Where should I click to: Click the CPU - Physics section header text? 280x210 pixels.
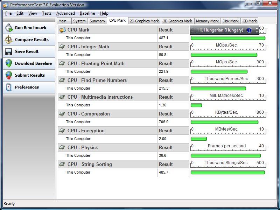(83, 147)
